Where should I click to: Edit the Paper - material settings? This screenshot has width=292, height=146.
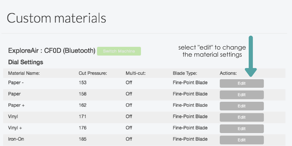pos(242,83)
